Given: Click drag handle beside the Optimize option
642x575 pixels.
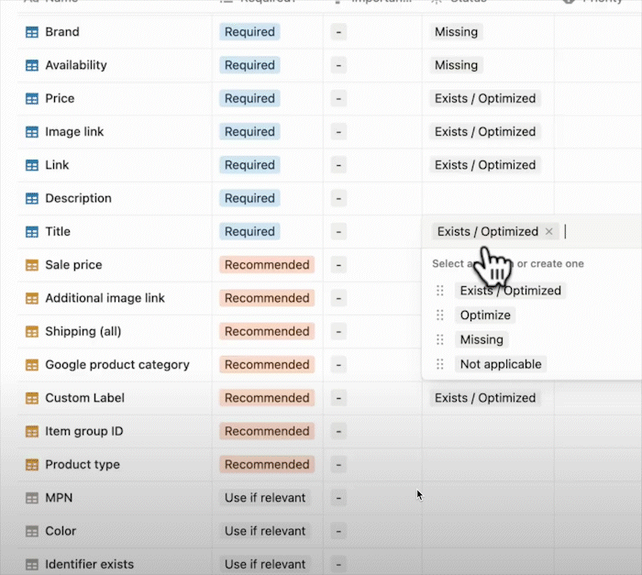Looking at the screenshot, I should click(440, 315).
